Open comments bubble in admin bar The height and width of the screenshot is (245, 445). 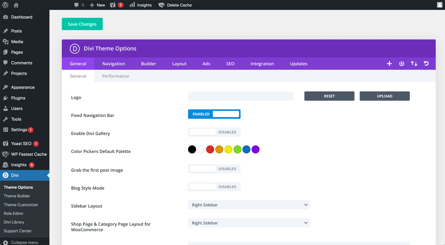coord(77,5)
